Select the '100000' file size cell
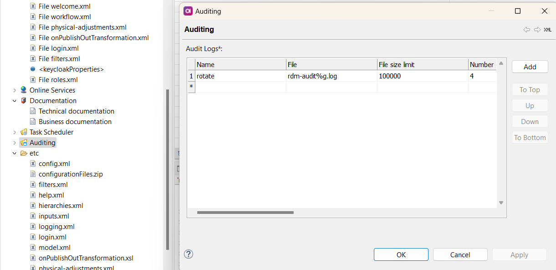Image resolution: width=556 pixels, height=270 pixels. click(x=423, y=76)
